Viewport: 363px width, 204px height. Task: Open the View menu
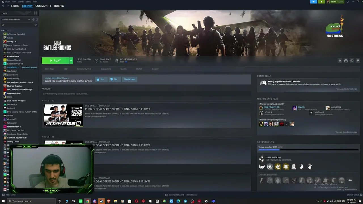pyautogui.click(x=14, y=2)
